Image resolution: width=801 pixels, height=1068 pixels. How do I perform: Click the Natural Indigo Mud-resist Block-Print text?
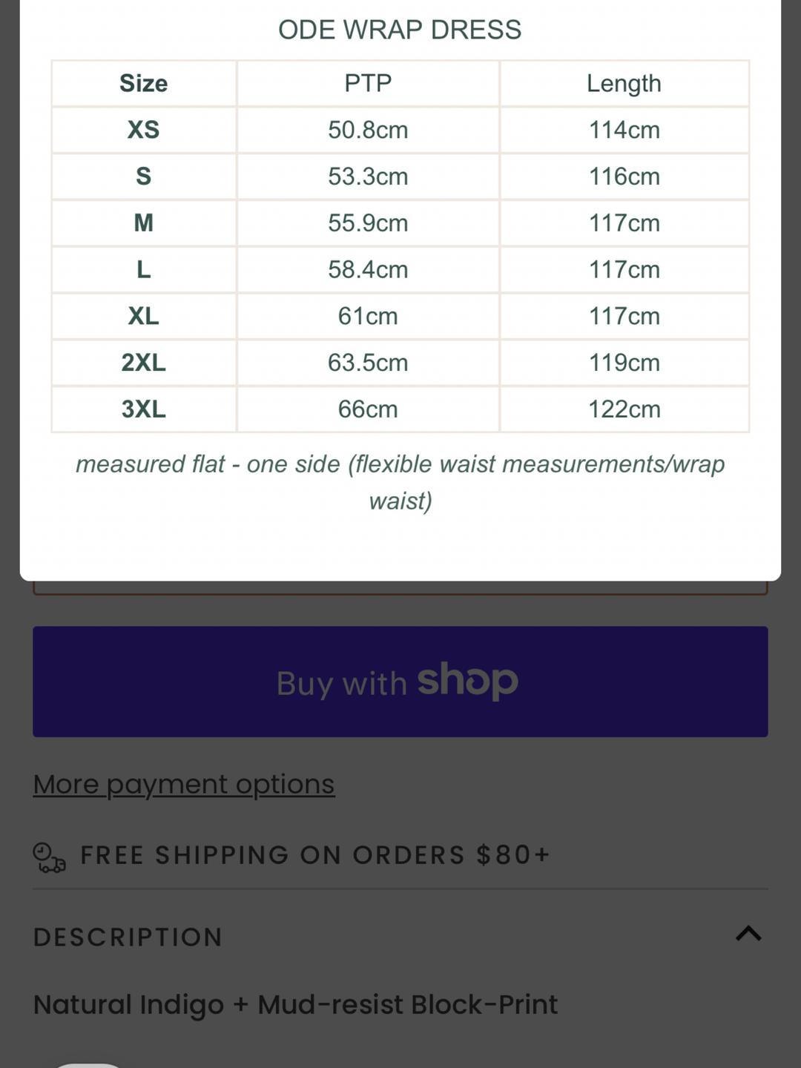295,1004
